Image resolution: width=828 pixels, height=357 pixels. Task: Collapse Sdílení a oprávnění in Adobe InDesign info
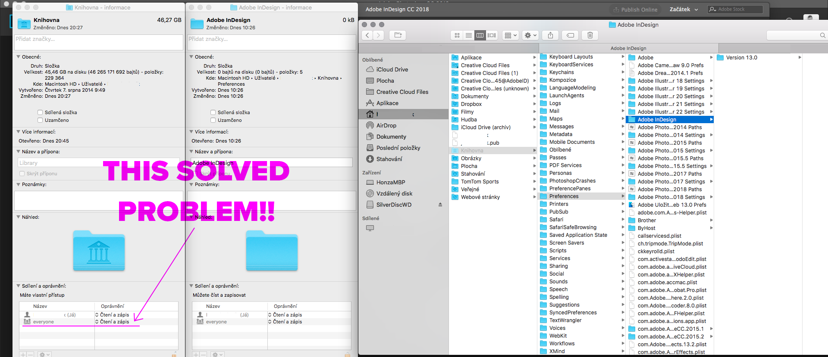pyautogui.click(x=191, y=286)
